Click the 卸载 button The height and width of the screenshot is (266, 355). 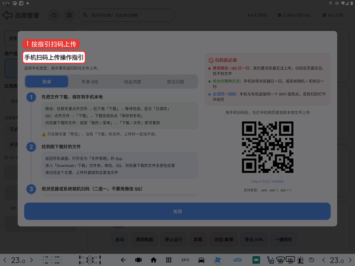[x=198, y=239]
